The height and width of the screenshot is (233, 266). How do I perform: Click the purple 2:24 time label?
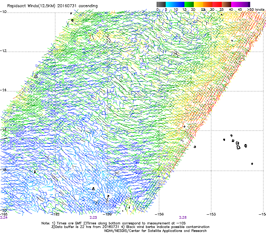click(x=4, y=218)
